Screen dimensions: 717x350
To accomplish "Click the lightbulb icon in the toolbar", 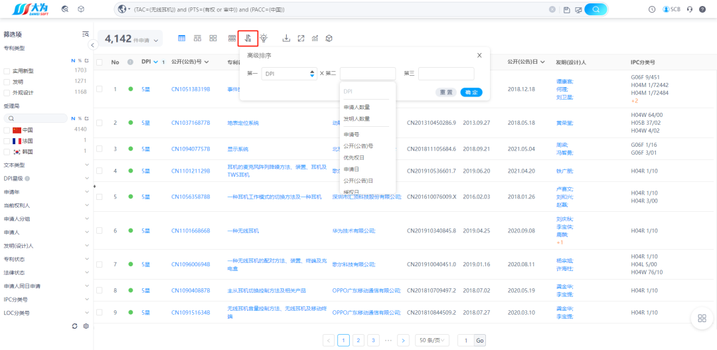I will (x=264, y=39).
